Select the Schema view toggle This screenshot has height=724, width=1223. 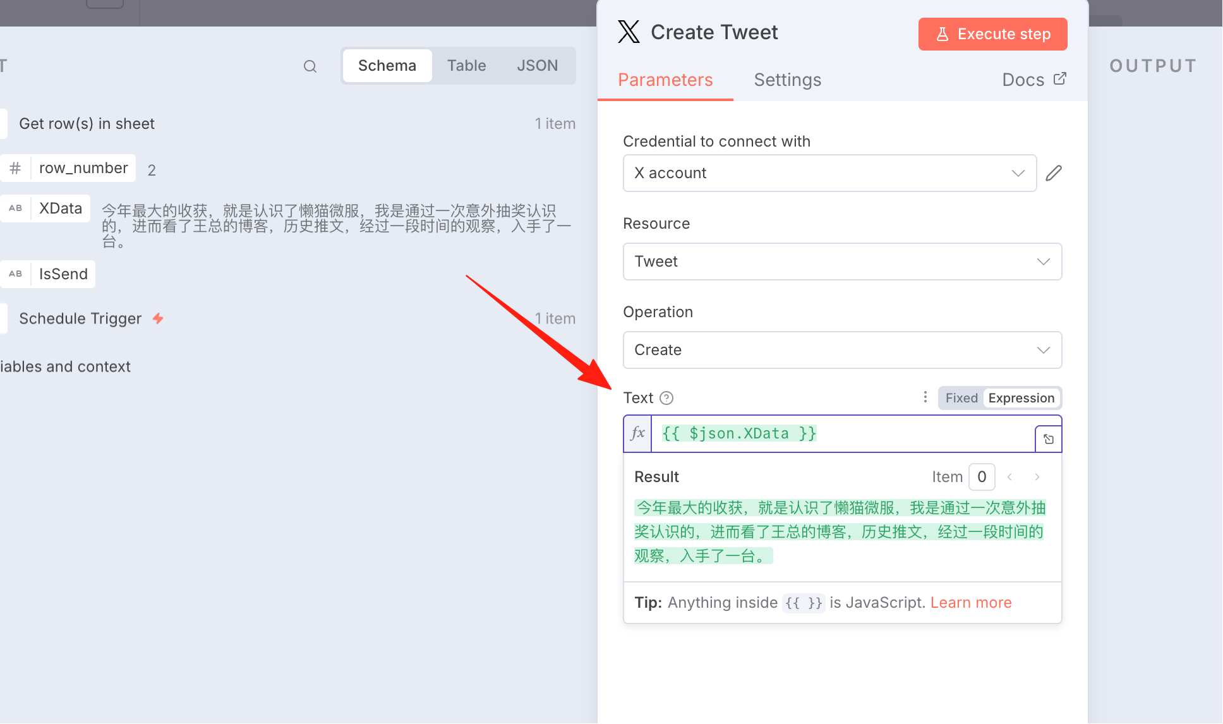[387, 66]
